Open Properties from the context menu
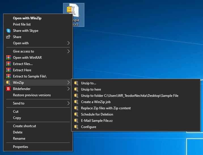The height and width of the screenshot is (155, 203). (x=20, y=147)
